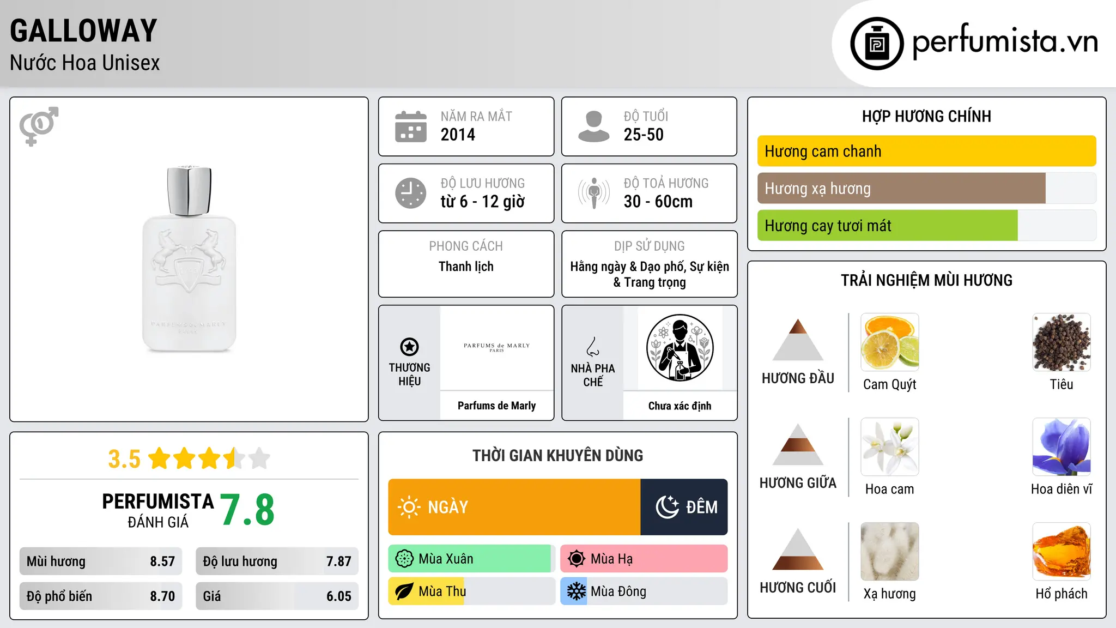Viewport: 1116px width, 628px height.
Task: Click the release year 2014
Action: click(458, 135)
